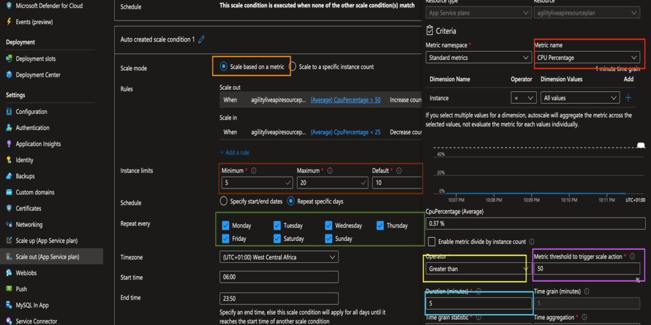Click the Scale up (App Service plan) icon
Image resolution: width=651 pixels, height=325 pixels.
point(9,241)
